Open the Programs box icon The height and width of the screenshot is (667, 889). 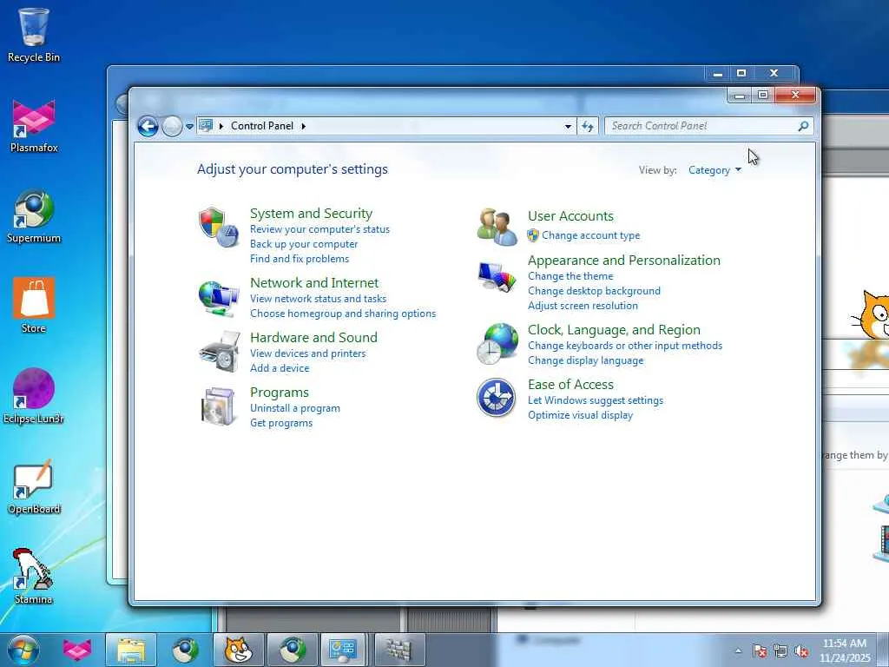(x=218, y=406)
